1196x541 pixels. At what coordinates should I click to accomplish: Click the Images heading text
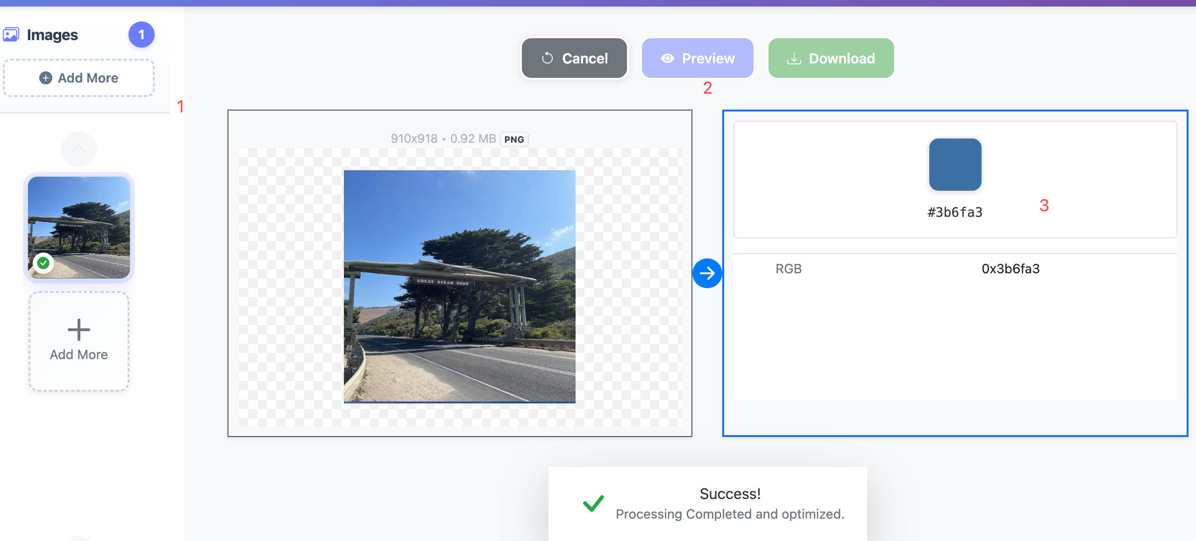point(52,35)
